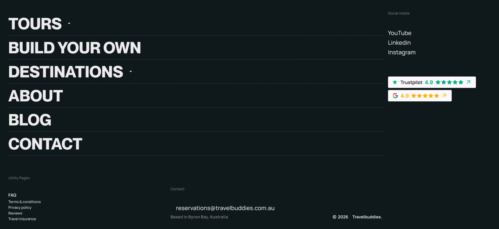Open the FAQ page
This screenshot has width=499, height=229.
[x=12, y=195]
